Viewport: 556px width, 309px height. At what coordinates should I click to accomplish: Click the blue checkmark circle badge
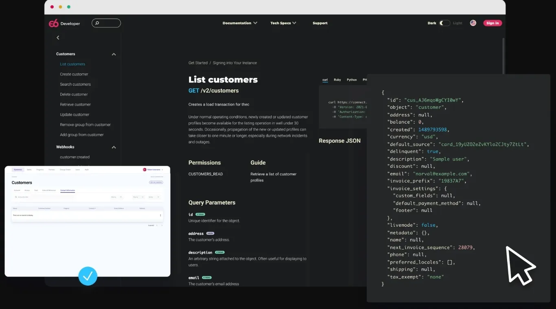tap(88, 276)
